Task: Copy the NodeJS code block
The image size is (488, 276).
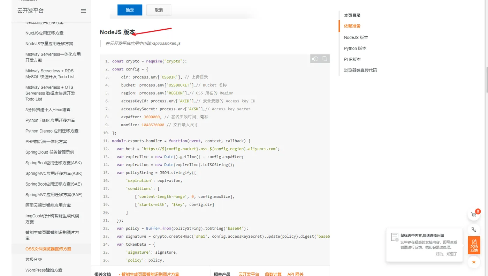Action: [x=325, y=59]
